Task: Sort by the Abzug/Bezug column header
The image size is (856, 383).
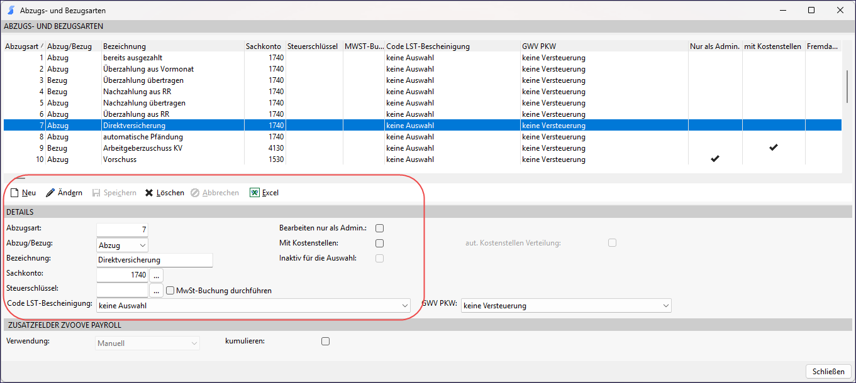Action: point(73,46)
